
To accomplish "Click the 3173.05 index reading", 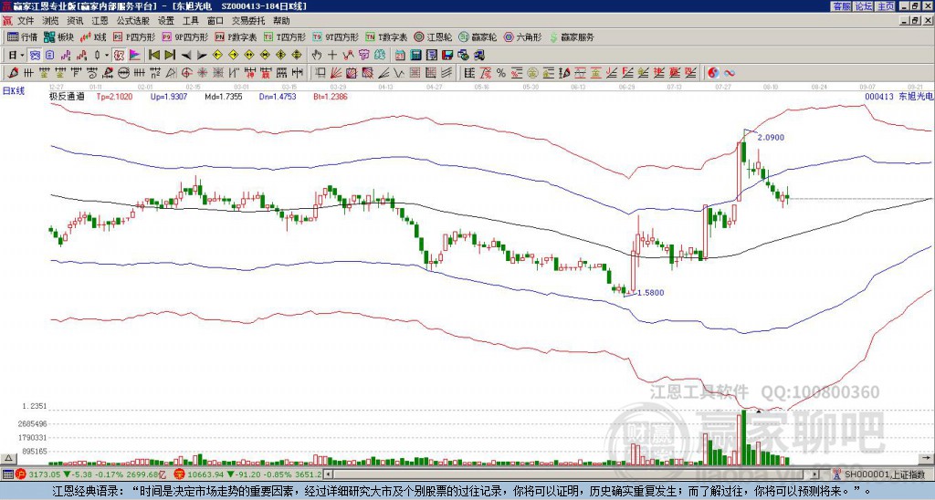I will (x=44, y=474).
